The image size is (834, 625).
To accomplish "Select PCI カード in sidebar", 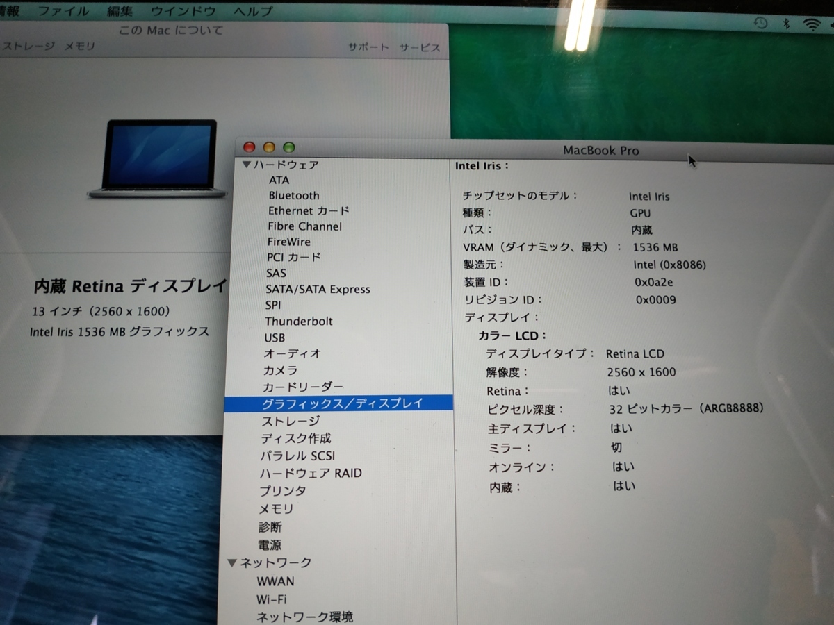I will [294, 258].
